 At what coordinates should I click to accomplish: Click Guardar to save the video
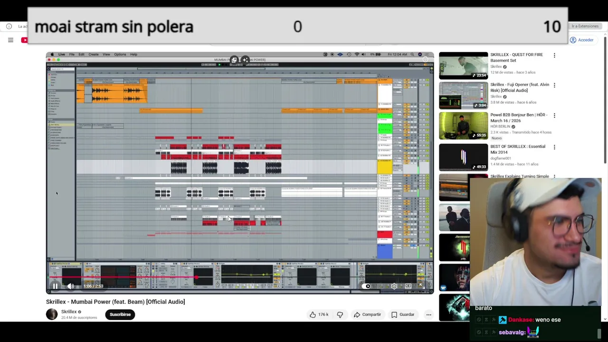tap(403, 314)
